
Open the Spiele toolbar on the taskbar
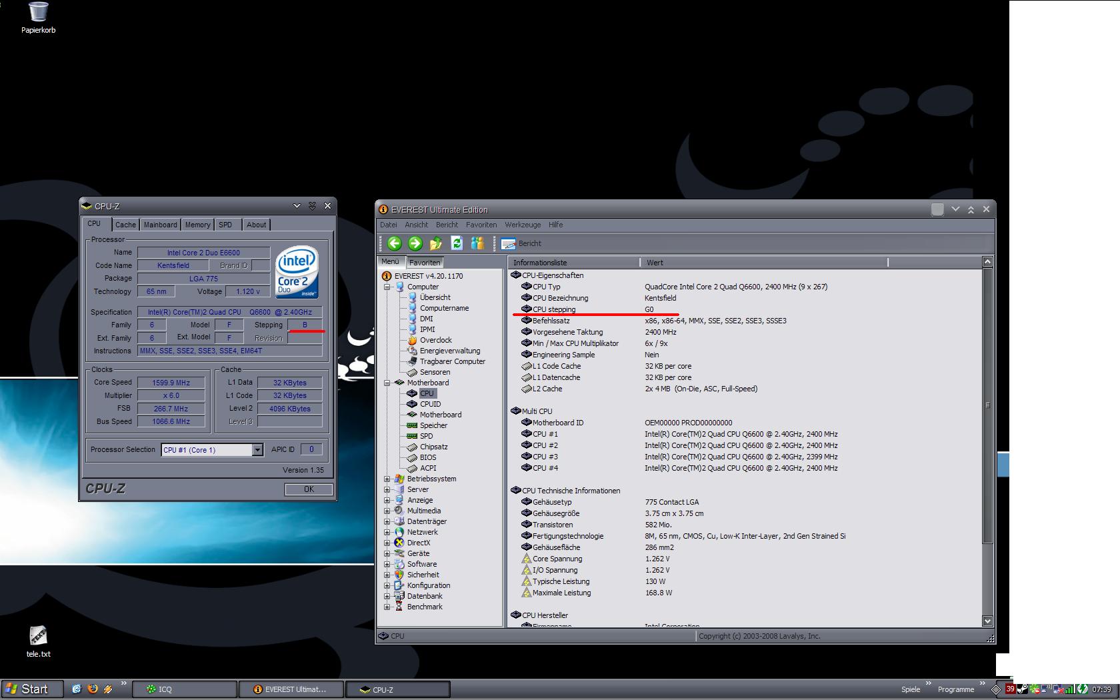click(911, 689)
